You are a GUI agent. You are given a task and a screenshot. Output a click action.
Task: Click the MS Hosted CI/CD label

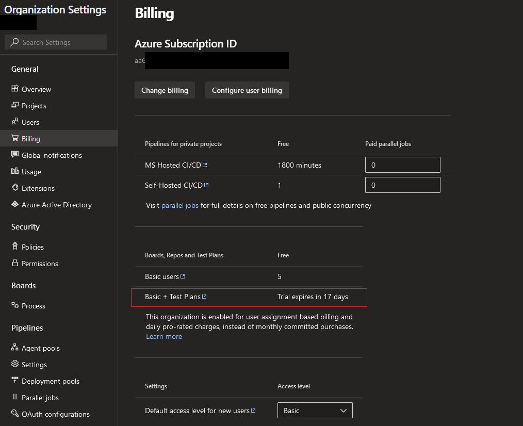[x=173, y=165]
